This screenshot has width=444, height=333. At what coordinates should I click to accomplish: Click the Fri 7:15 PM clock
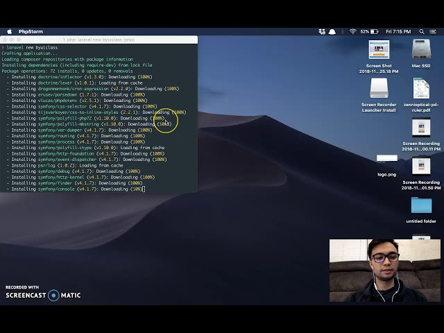point(398,31)
